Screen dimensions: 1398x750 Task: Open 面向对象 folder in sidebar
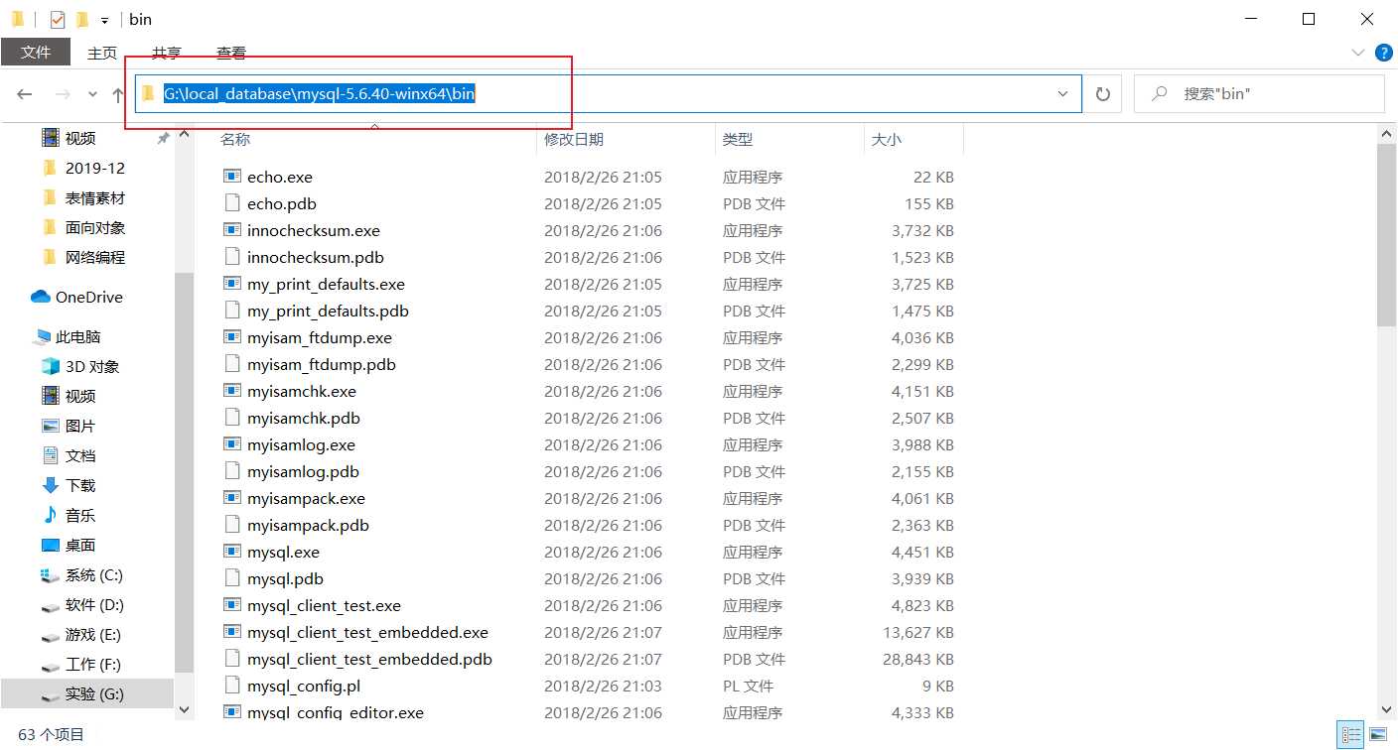click(x=95, y=227)
